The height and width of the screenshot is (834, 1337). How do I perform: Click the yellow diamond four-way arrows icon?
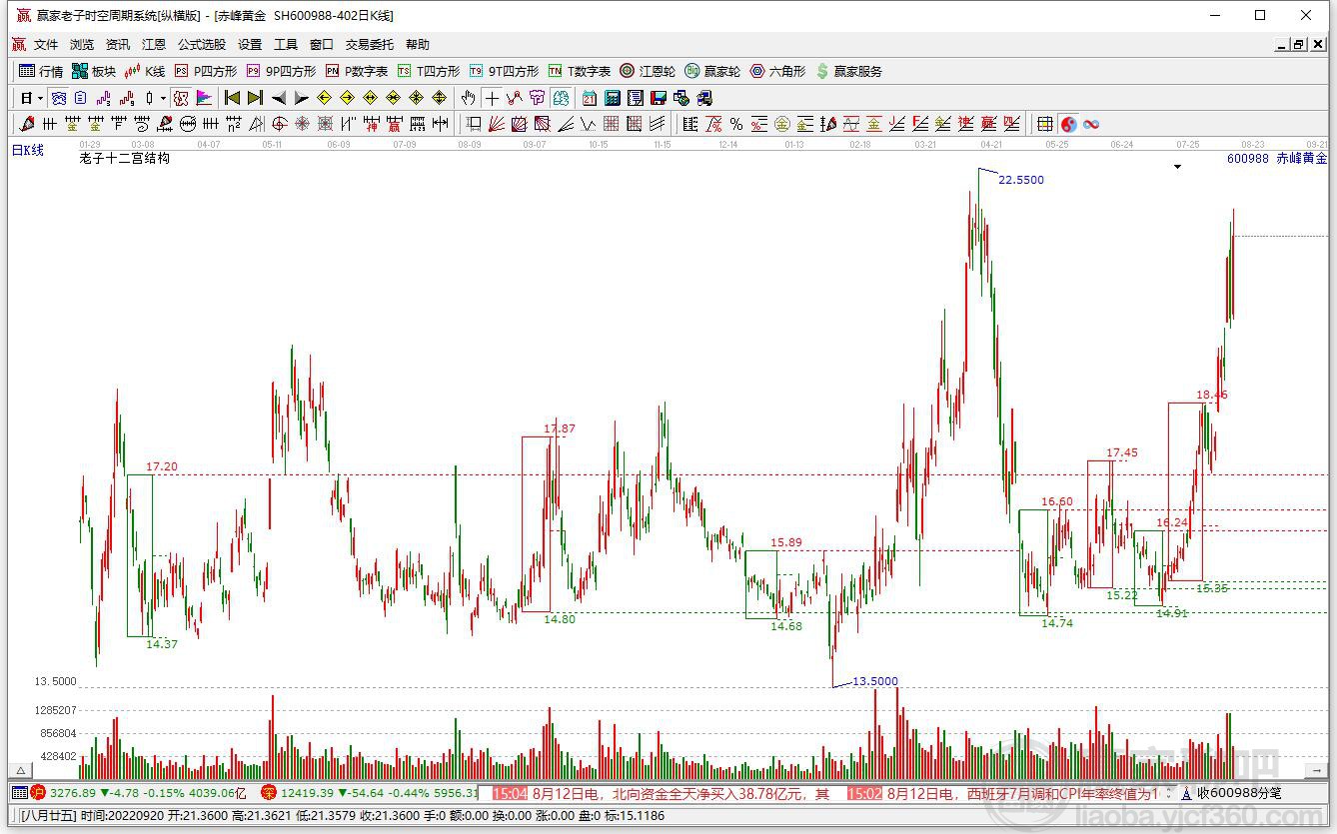pyautogui.click(x=439, y=98)
